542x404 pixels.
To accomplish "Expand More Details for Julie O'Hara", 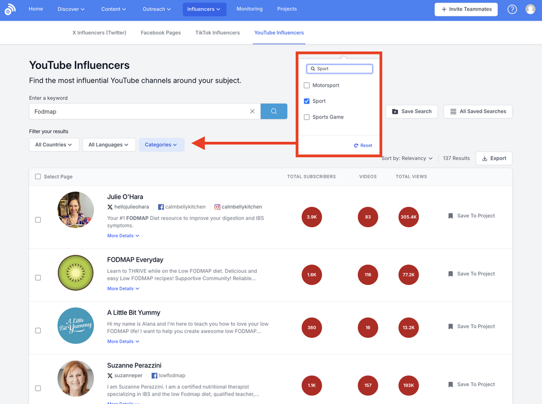I will point(123,236).
